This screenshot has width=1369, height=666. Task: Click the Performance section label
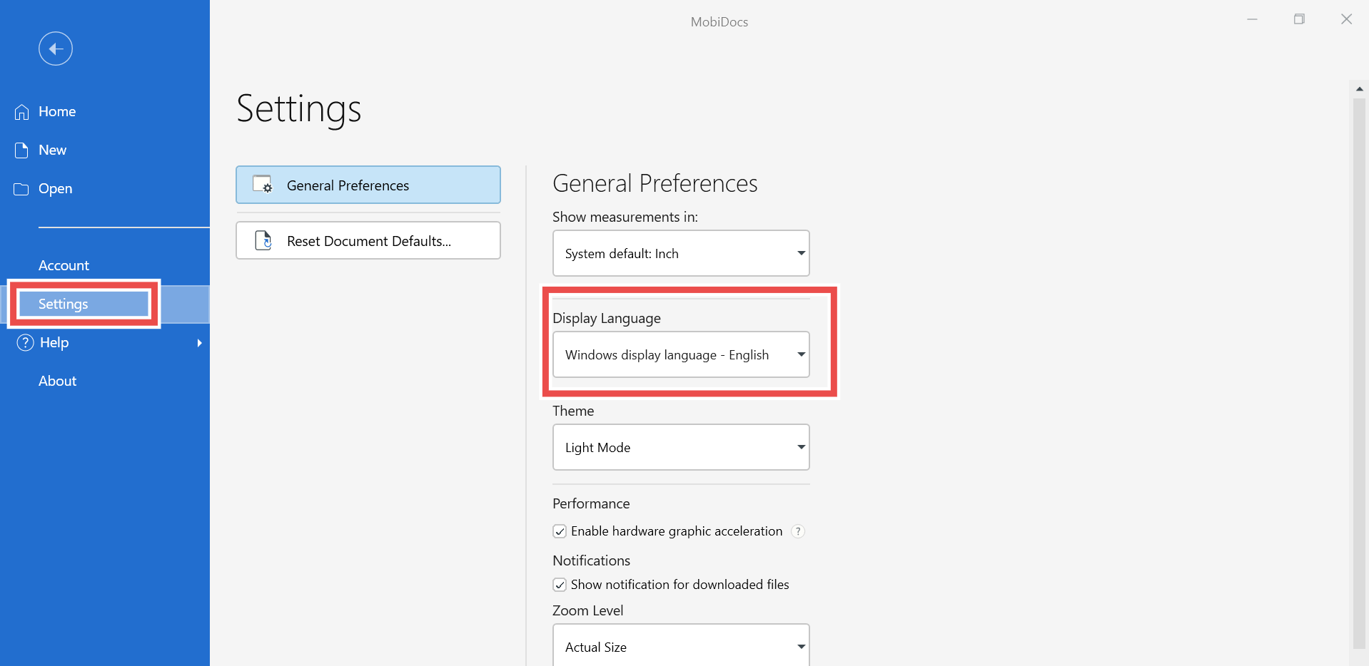(x=591, y=503)
